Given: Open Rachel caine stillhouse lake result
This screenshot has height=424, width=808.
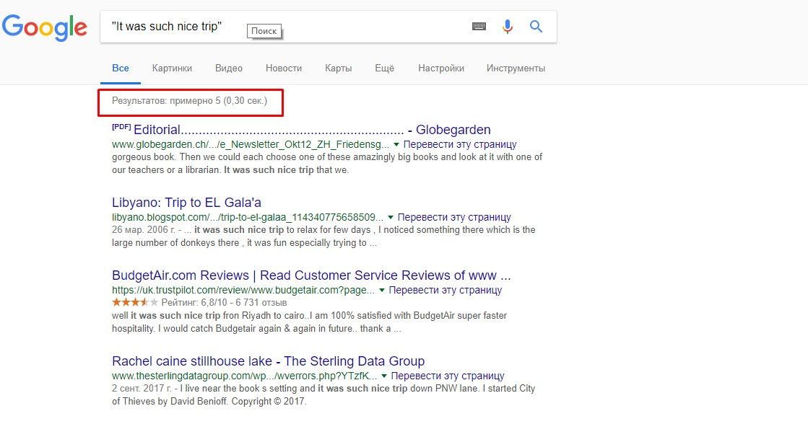Looking at the screenshot, I should tap(269, 361).
